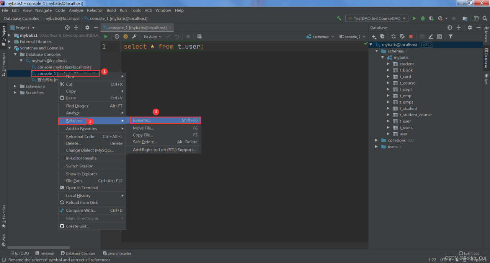Collapse the mybatis schema node

tap(382, 57)
